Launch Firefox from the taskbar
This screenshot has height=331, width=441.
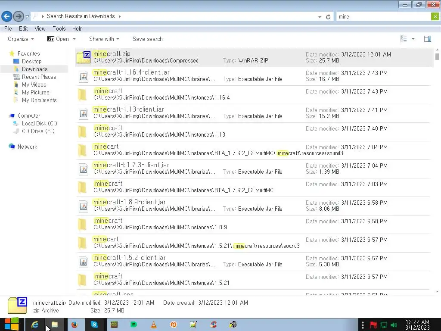74,325
